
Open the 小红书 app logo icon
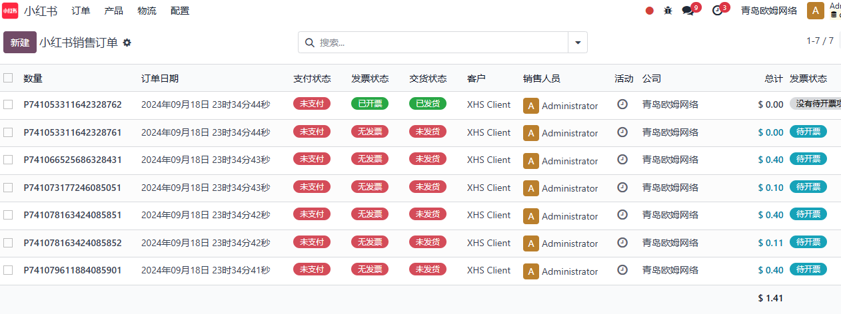point(10,11)
